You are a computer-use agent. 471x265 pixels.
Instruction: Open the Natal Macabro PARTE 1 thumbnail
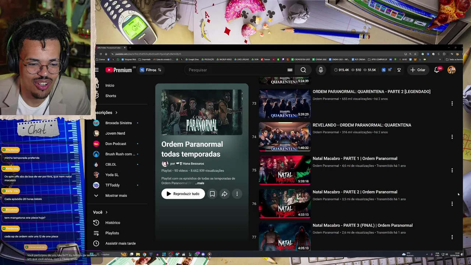click(284, 170)
